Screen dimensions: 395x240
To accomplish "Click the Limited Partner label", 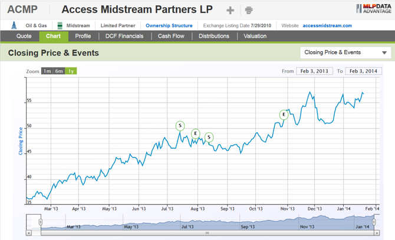I will (118, 25).
